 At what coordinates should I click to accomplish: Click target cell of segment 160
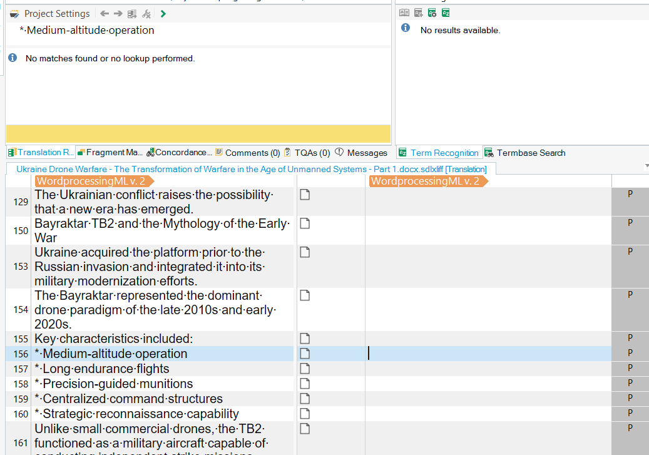488,414
